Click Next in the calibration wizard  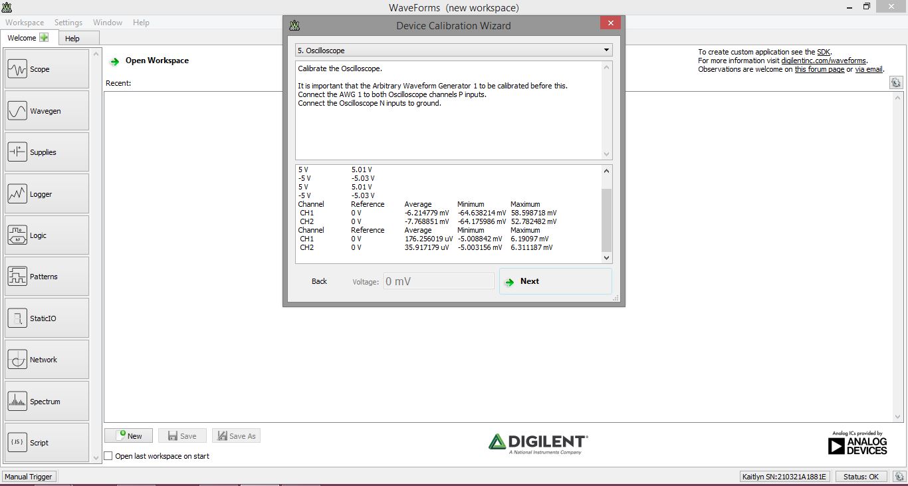(556, 281)
